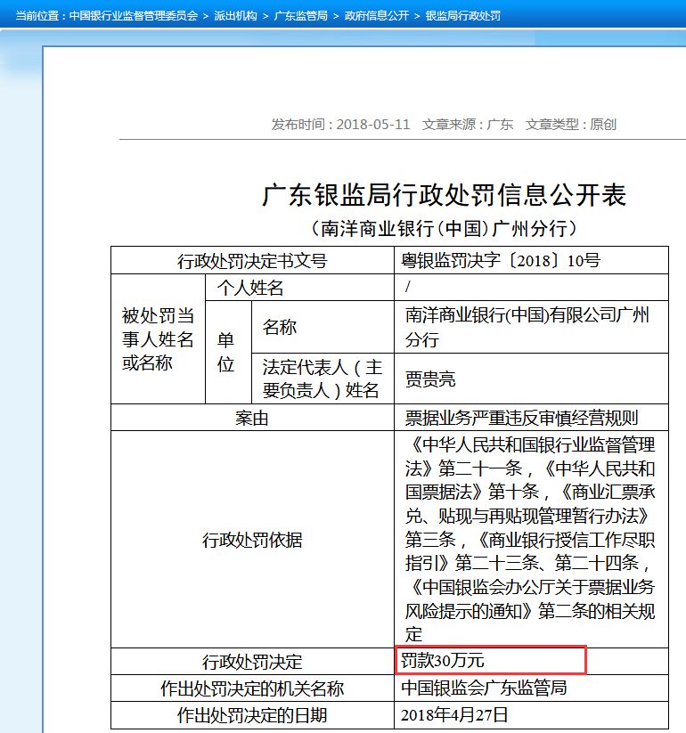Click the 被处罚当事人姓名或名称 row header
686x733 pixels.
pyautogui.click(x=158, y=339)
